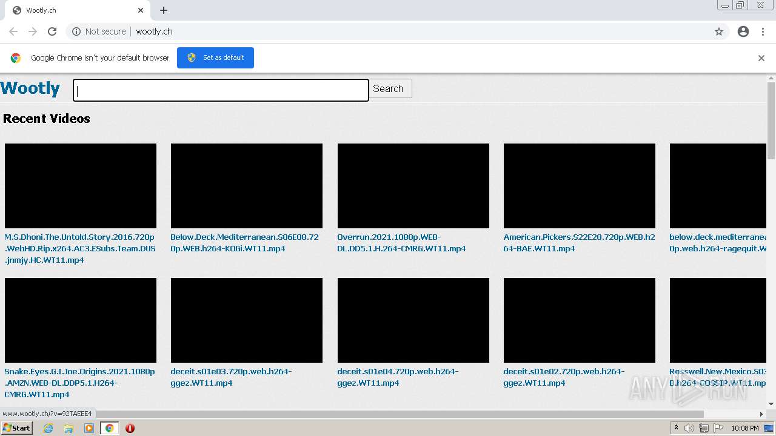This screenshot has width=776, height=436.
Task: Click the horizontal page scrollbar thumb
Action: click(400, 414)
